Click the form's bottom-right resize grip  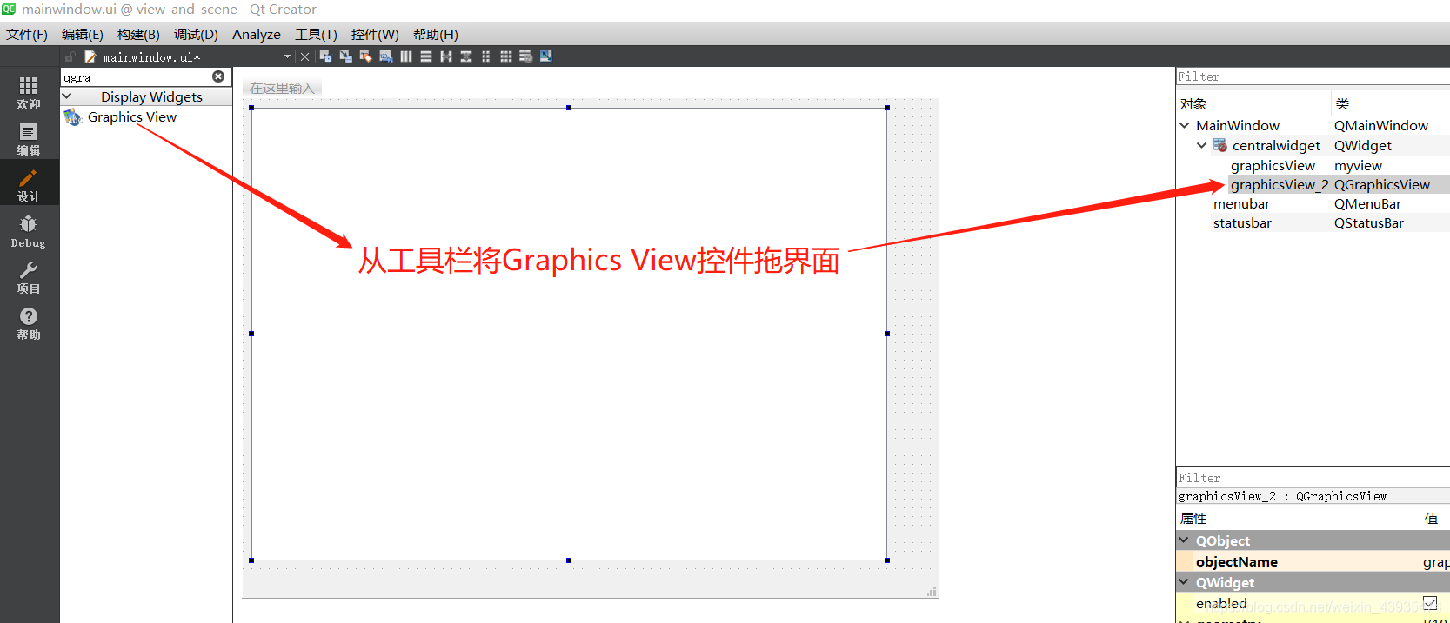(x=932, y=591)
